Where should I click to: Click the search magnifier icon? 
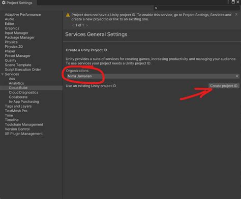pyautogui.click(x=156, y=8)
